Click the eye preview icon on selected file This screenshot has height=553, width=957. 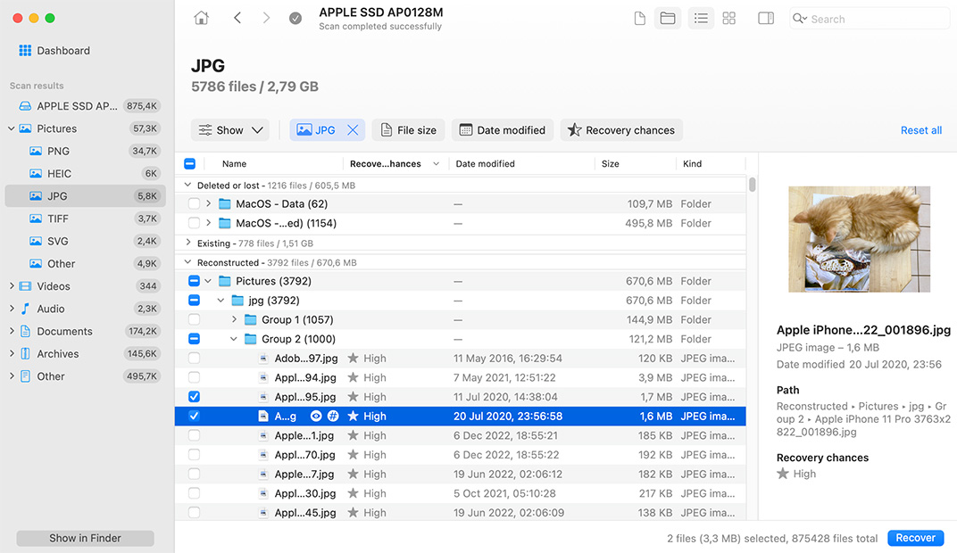point(316,416)
